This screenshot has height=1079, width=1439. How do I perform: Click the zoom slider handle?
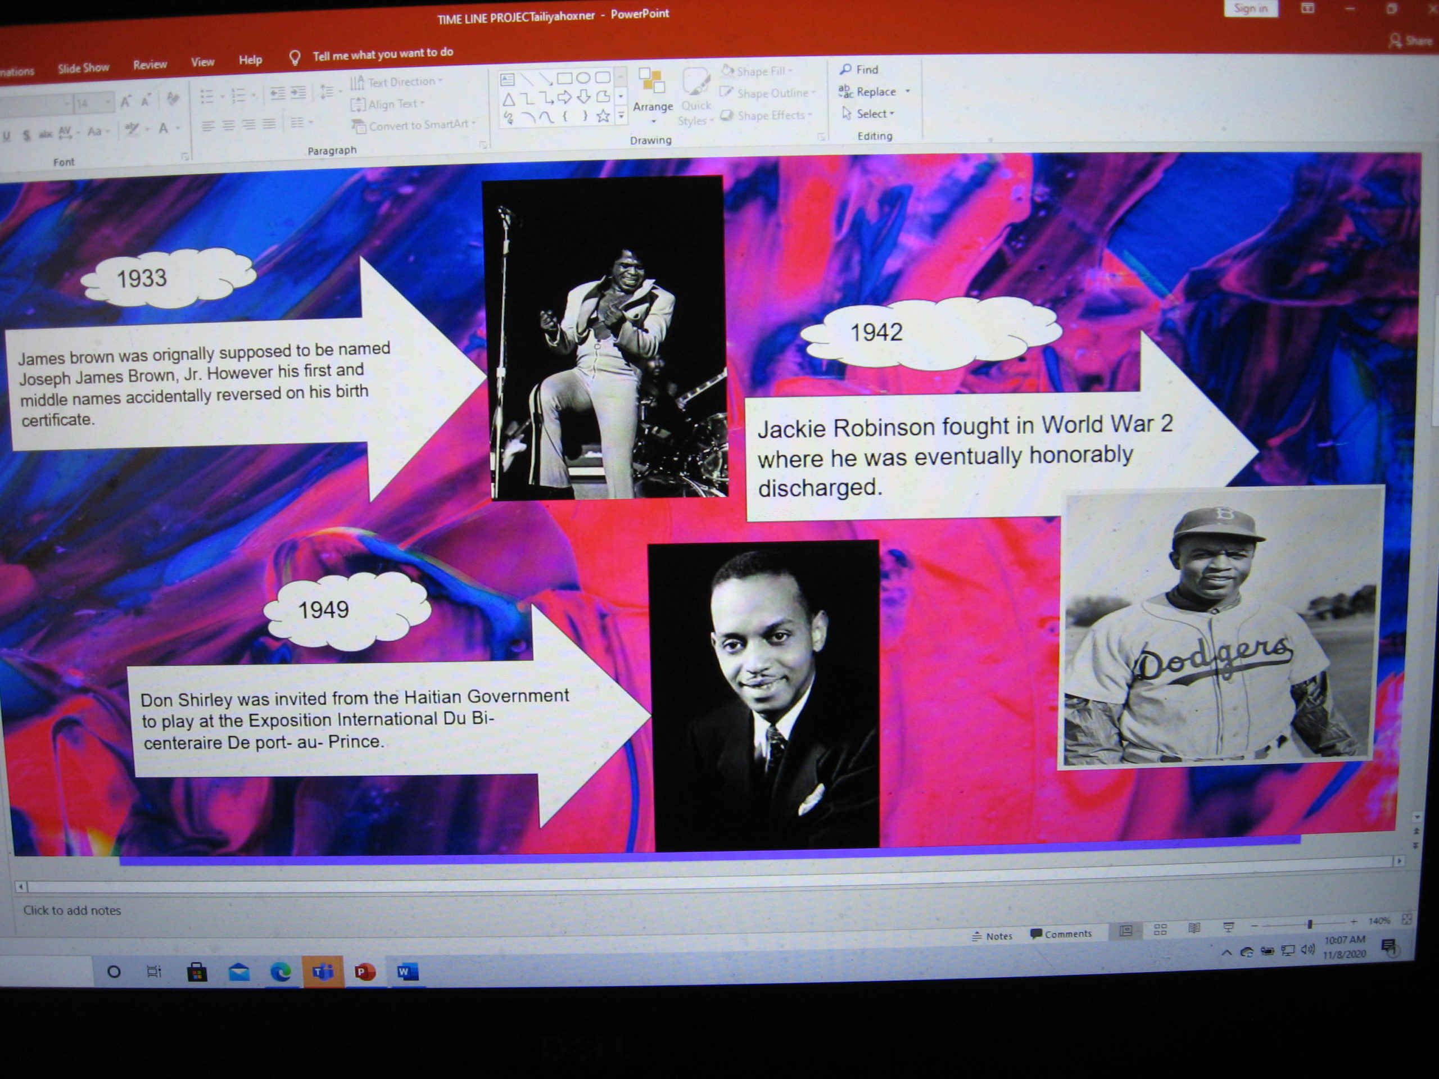(x=1310, y=924)
